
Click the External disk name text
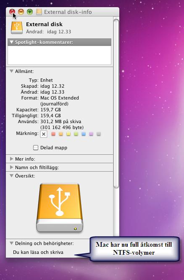(x=44, y=24)
